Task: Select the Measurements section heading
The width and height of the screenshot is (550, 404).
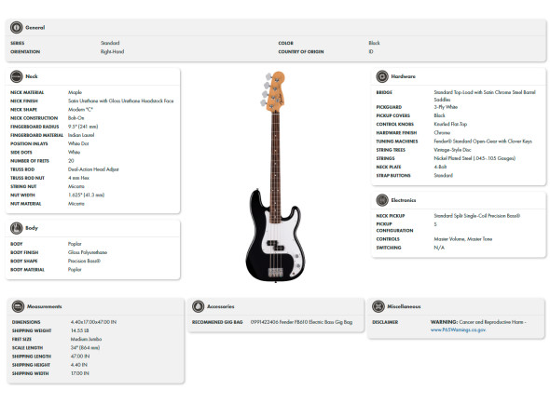Action: [45, 306]
